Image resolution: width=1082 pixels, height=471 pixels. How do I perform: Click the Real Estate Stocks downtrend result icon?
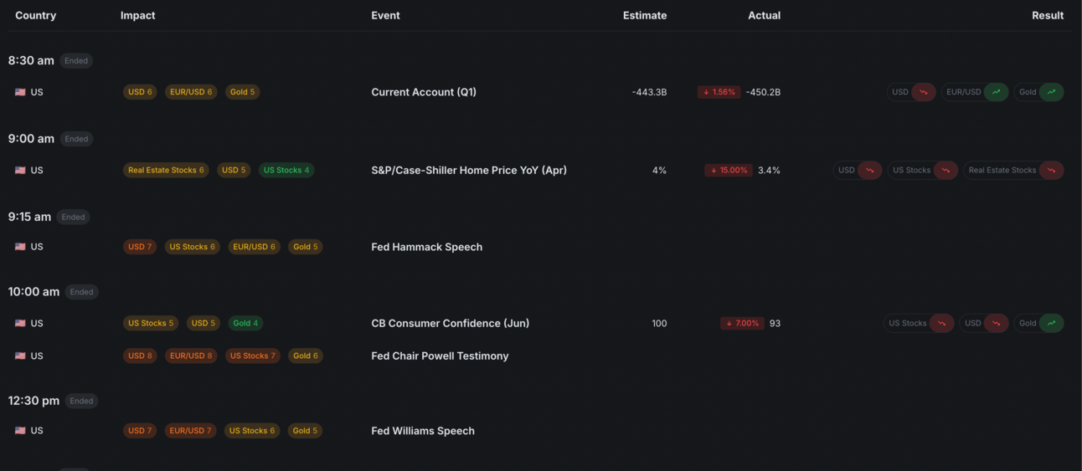(1052, 170)
